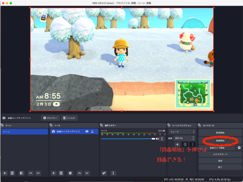Open transition three-dot properties menu
Image resolution: width=243 pixels, height=182 pixels.
coord(192,145)
